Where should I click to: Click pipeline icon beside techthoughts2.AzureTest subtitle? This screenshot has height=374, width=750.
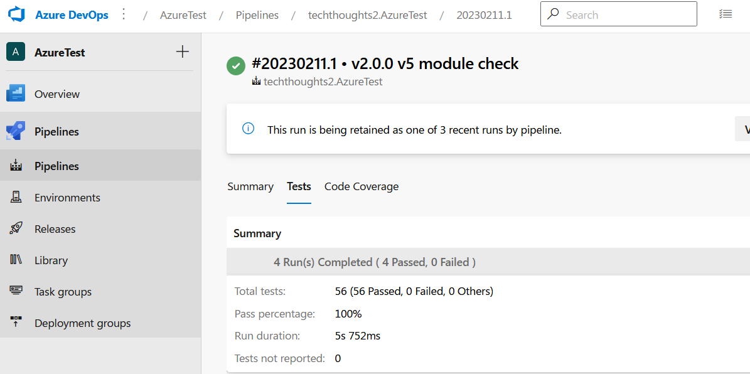coord(256,82)
